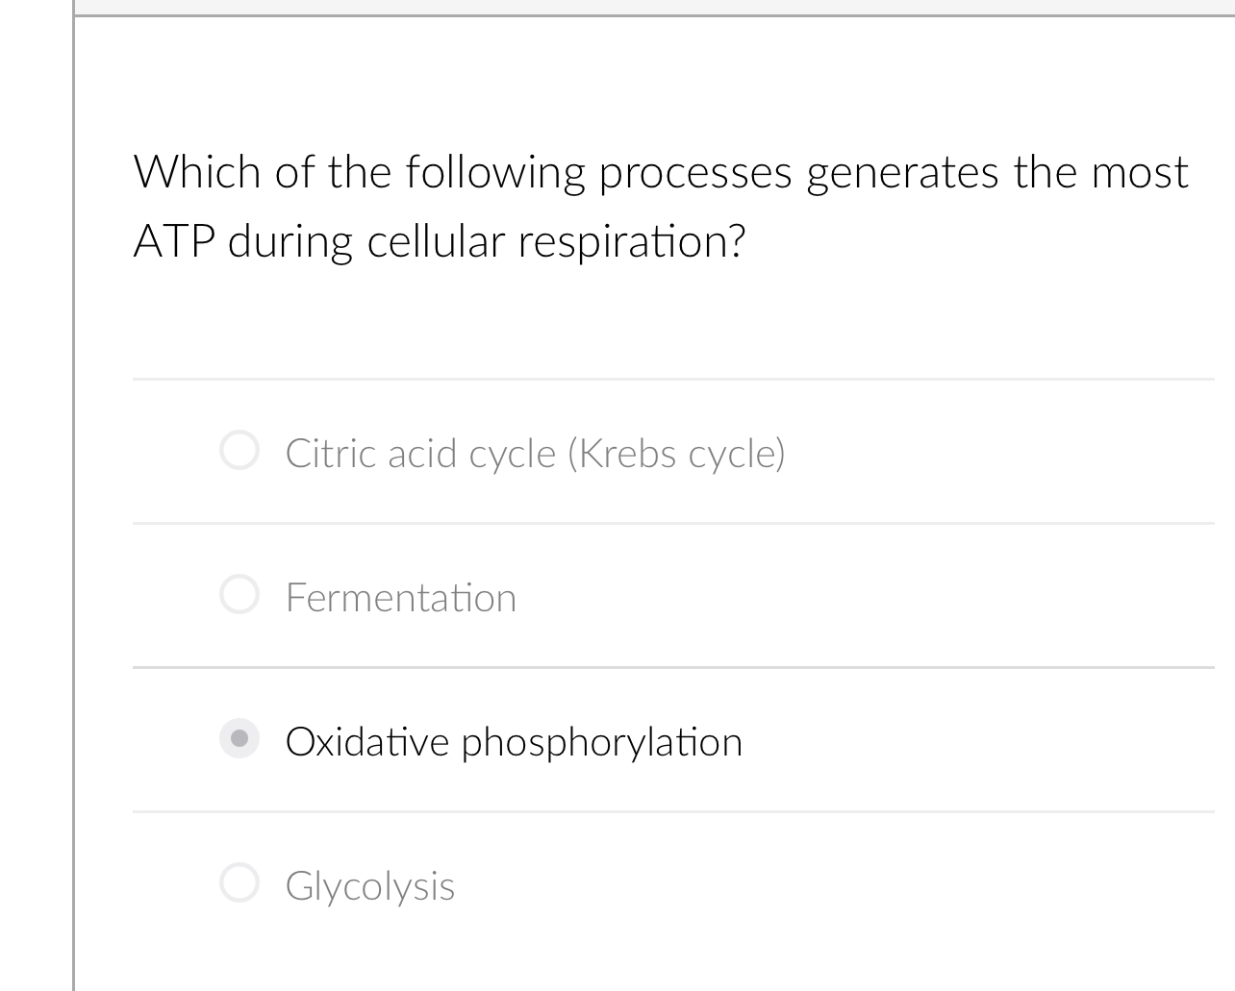Click the "Fermentation" answer label

coord(401,598)
